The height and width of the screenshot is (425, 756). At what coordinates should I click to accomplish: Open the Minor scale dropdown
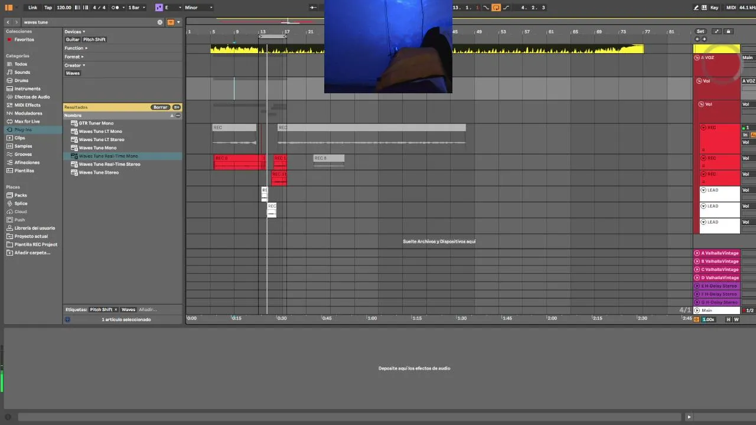pos(198,8)
